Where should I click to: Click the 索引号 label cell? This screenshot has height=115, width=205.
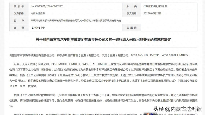coord(19,6)
